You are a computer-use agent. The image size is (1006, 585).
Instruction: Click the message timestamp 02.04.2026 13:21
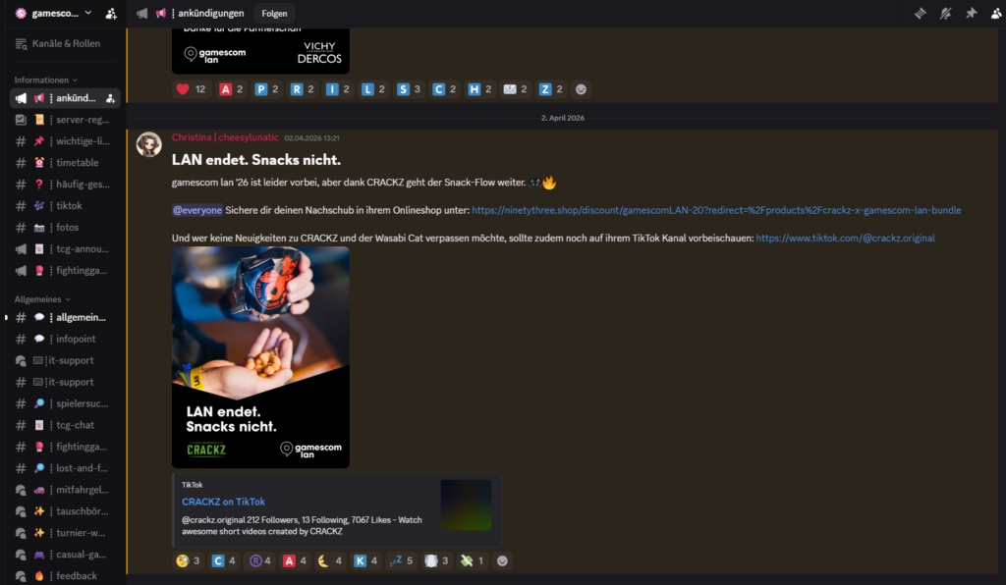point(311,137)
